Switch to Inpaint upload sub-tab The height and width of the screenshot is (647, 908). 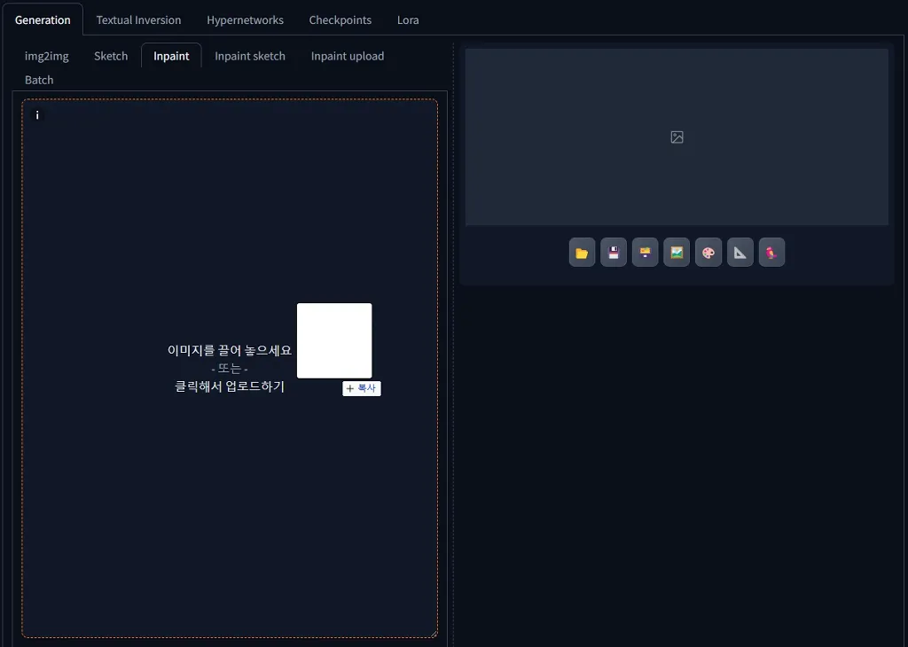(x=348, y=56)
